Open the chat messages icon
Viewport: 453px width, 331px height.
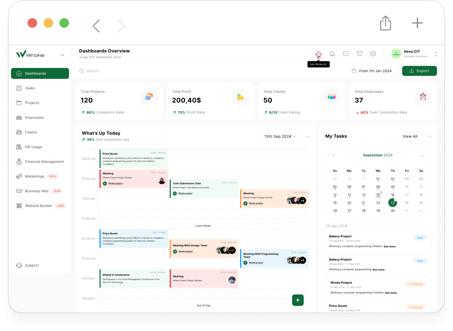coord(346,54)
